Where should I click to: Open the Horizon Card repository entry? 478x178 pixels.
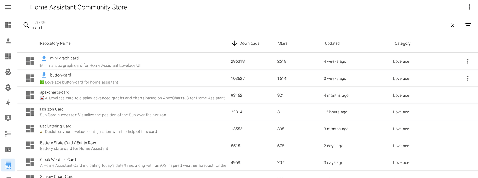click(x=52, y=109)
